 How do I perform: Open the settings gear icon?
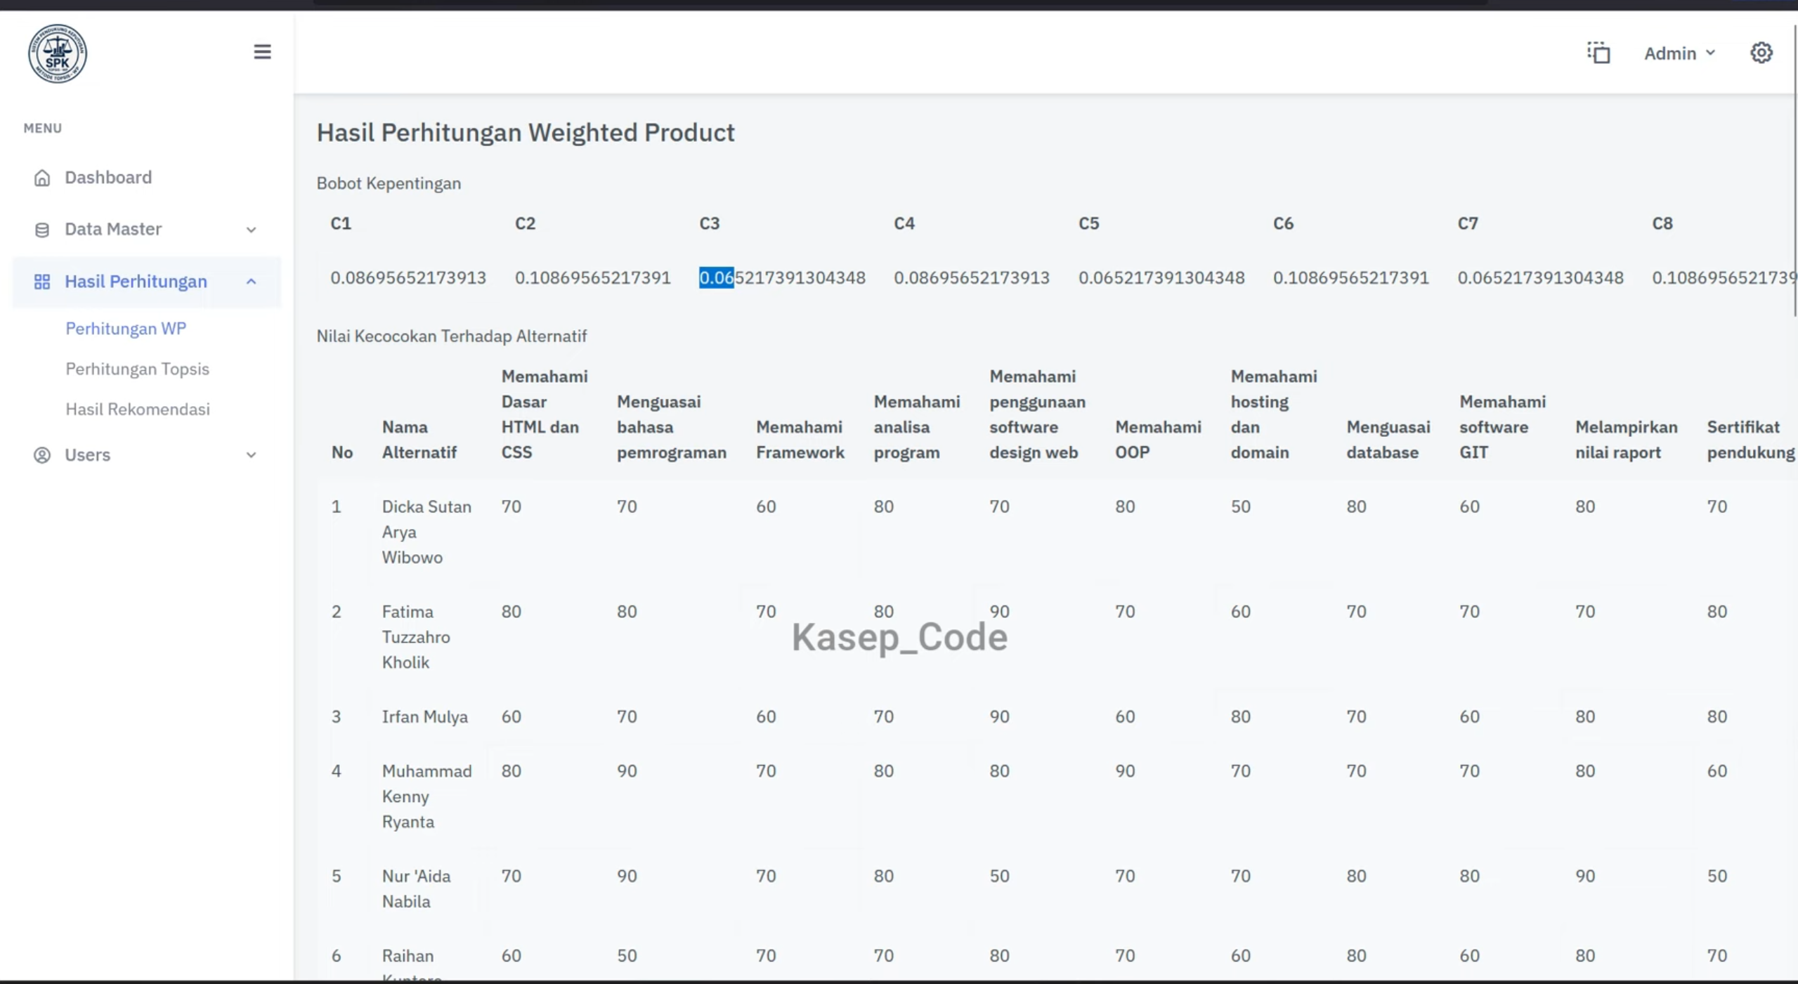tap(1761, 53)
